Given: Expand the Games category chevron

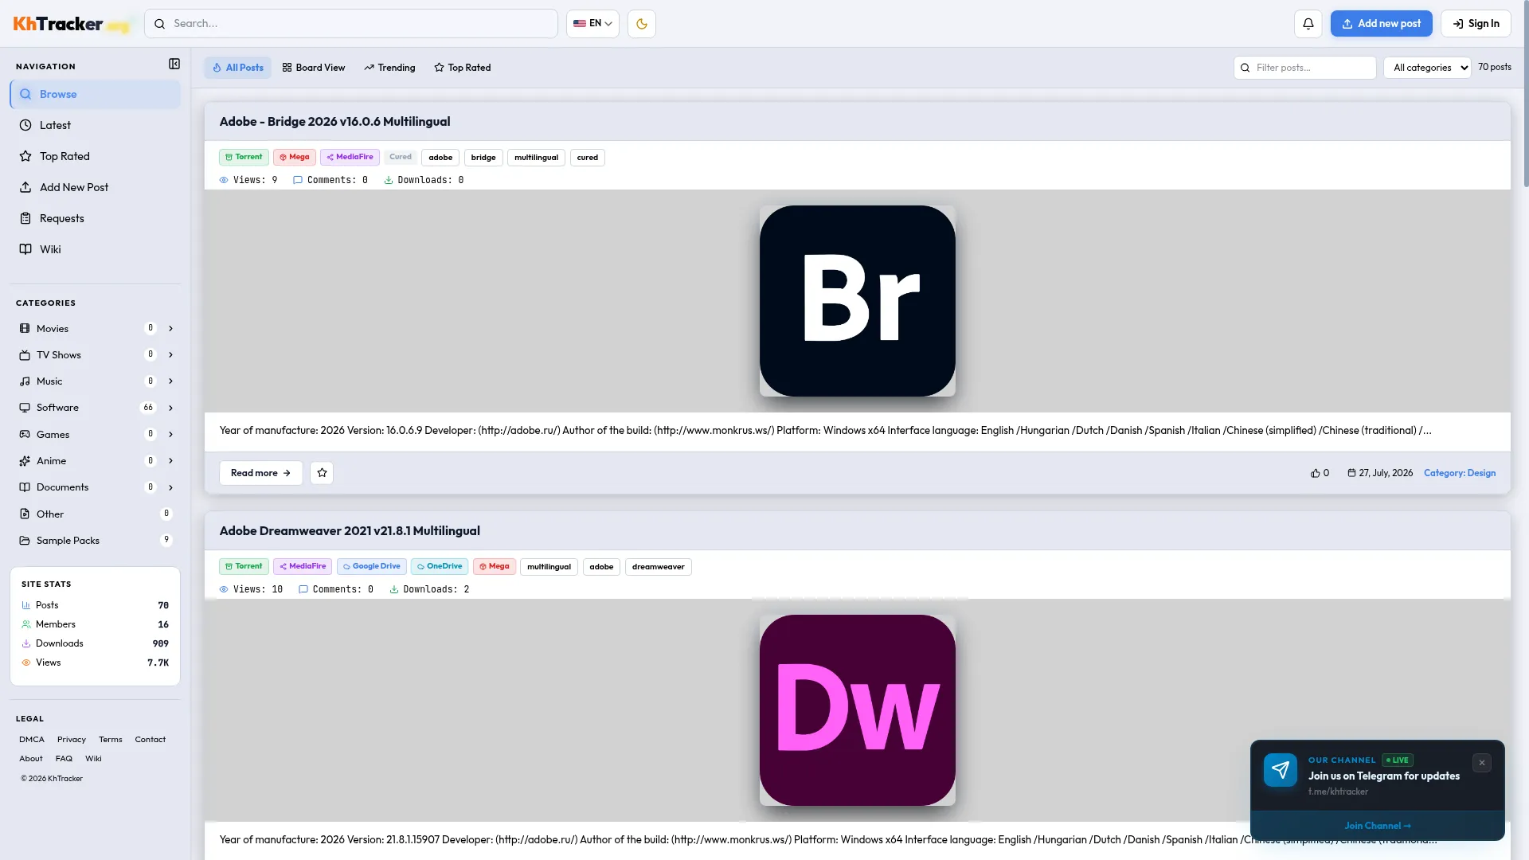Looking at the screenshot, I should (170, 435).
